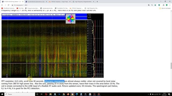Open the green shield extension on the far right
This screenshot has height=96, width=172.
(x=167, y=5)
